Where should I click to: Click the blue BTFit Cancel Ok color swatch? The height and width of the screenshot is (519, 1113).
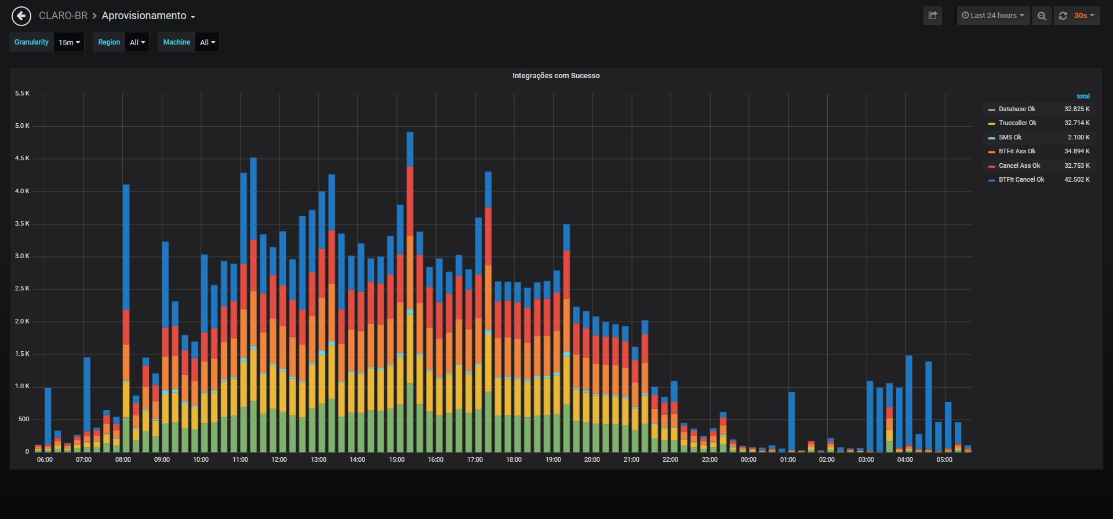coord(991,180)
